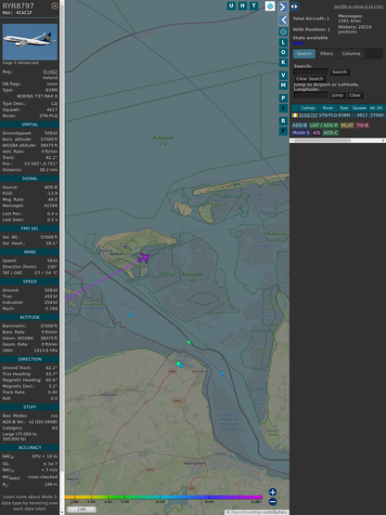Toggle the M map button
Screen dimensions: 386x515
pyautogui.click(x=283, y=86)
